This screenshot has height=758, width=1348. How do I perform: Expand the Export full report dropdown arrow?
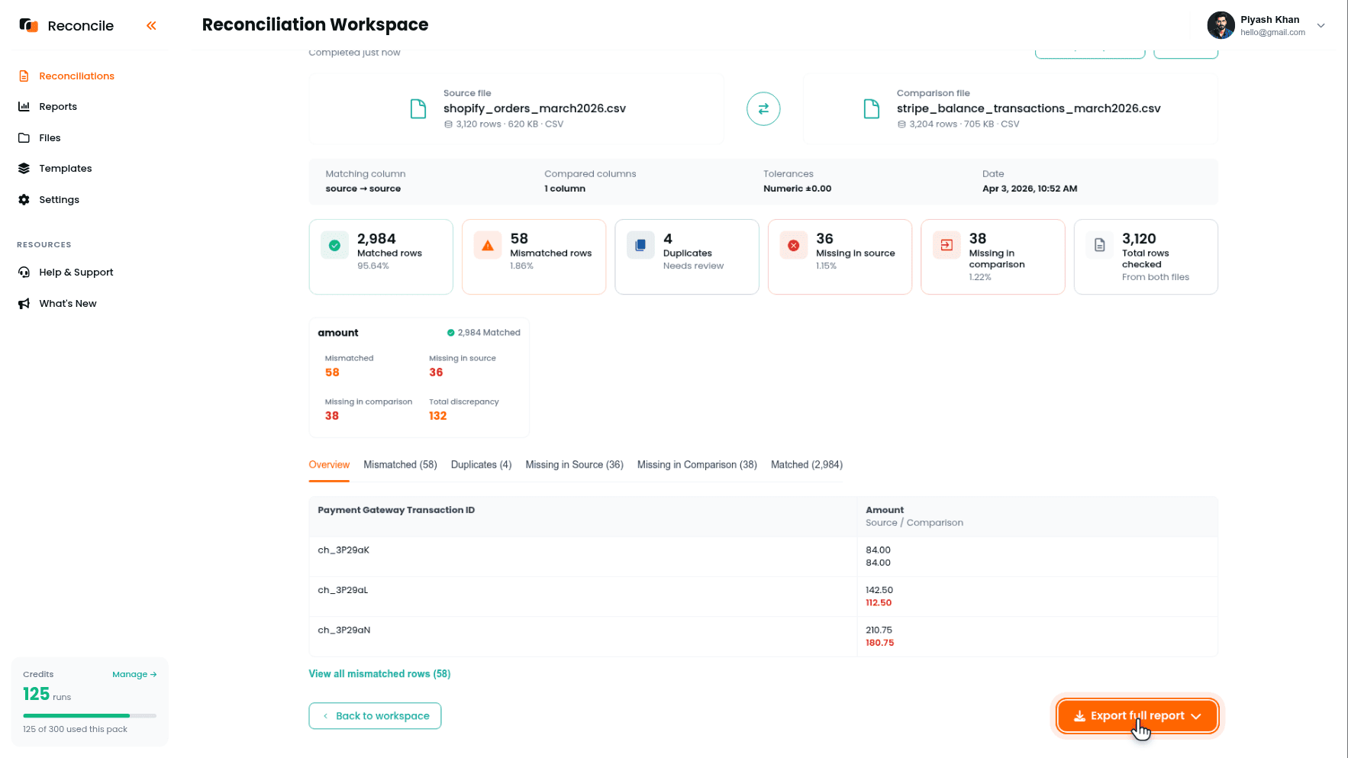pos(1196,716)
